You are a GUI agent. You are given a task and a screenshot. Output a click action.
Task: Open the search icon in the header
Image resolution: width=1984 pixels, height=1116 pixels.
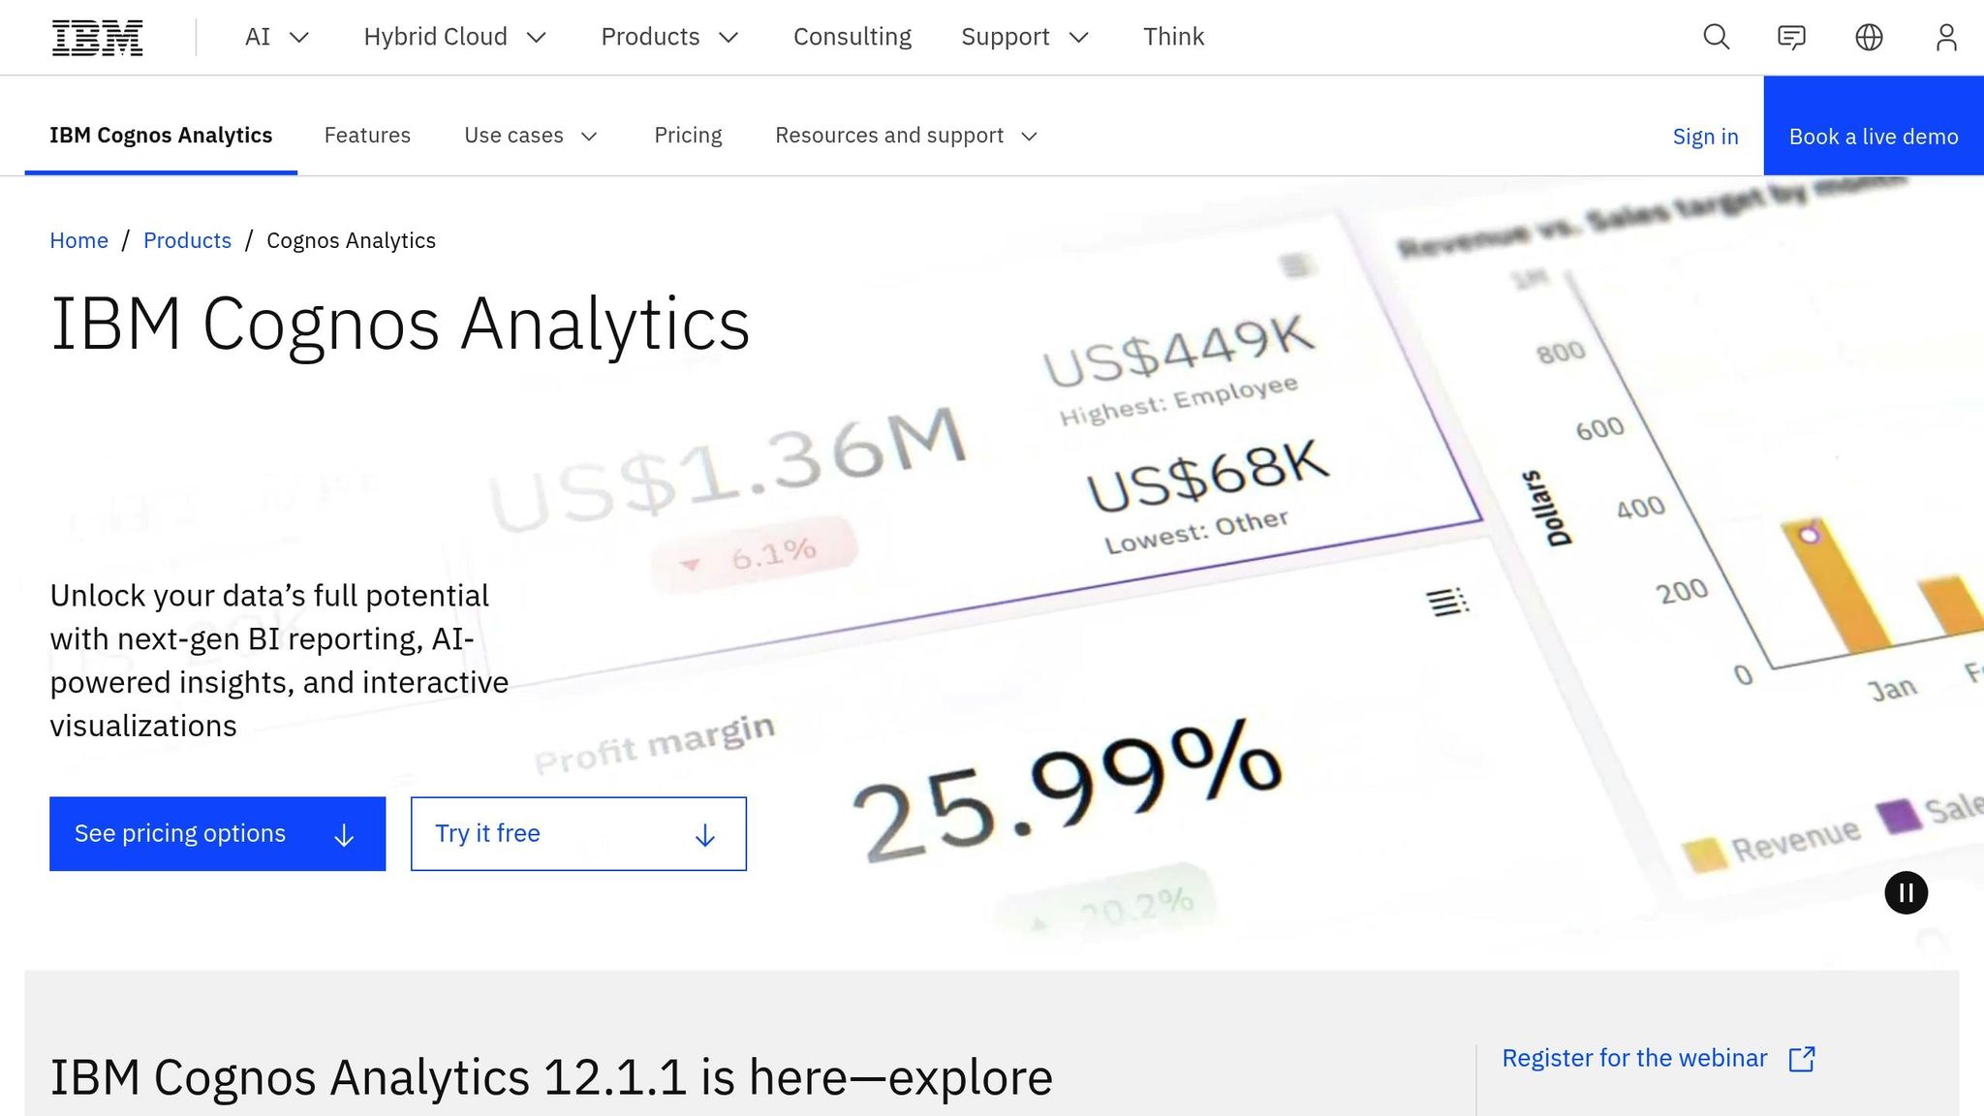pos(1716,37)
